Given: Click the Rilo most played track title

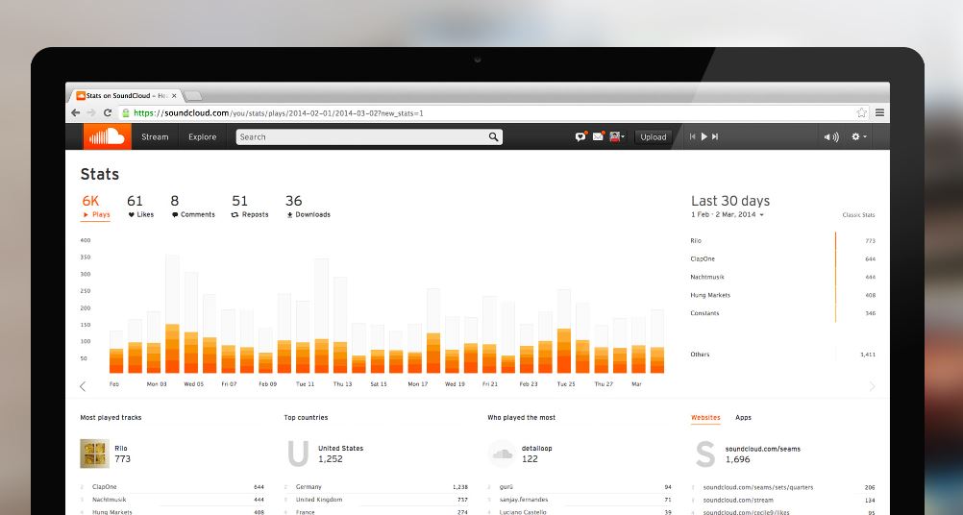Looking at the screenshot, I should 121,448.
